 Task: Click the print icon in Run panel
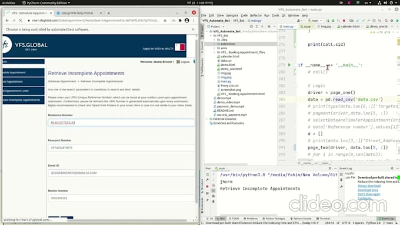(x=214, y=196)
